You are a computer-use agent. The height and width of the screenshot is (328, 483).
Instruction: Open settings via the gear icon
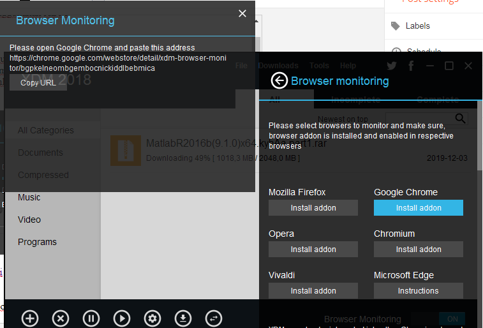pyautogui.click(x=152, y=318)
